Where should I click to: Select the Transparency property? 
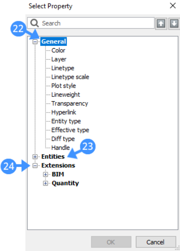pyautogui.click(x=70, y=103)
